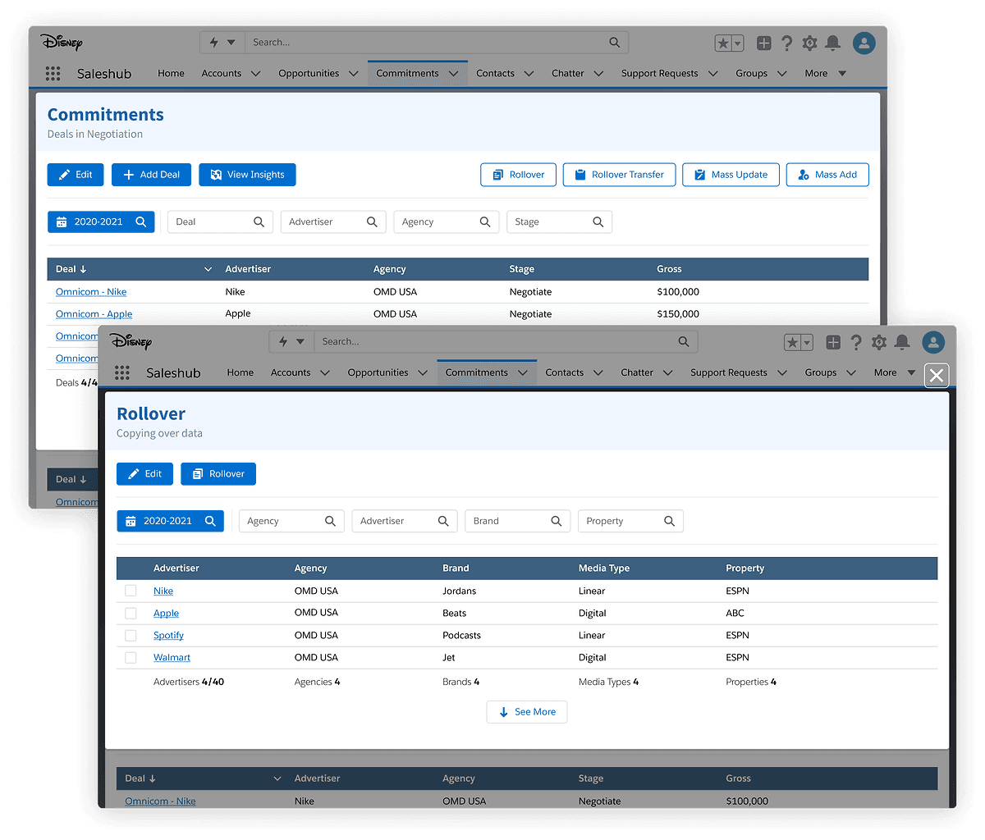This screenshot has width=985, height=840.
Task: Open Spotify advertiser link
Action: [x=168, y=635]
